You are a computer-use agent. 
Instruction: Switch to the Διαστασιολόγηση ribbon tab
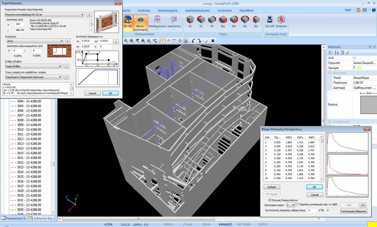coord(197,10)
